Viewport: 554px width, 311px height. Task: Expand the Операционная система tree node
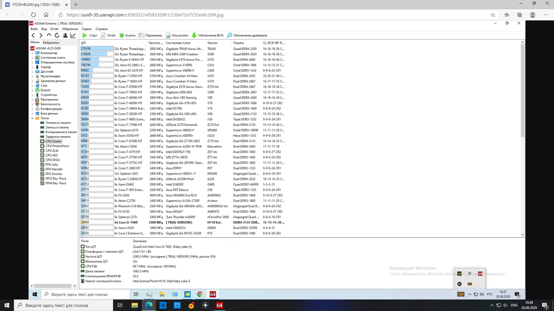[x=32, y=62]
